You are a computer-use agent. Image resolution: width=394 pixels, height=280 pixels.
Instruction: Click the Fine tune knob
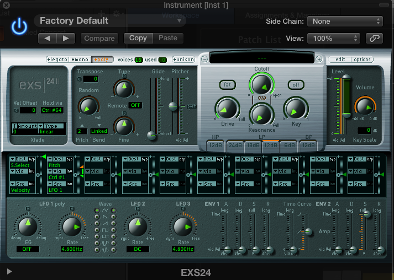(124, 126)
